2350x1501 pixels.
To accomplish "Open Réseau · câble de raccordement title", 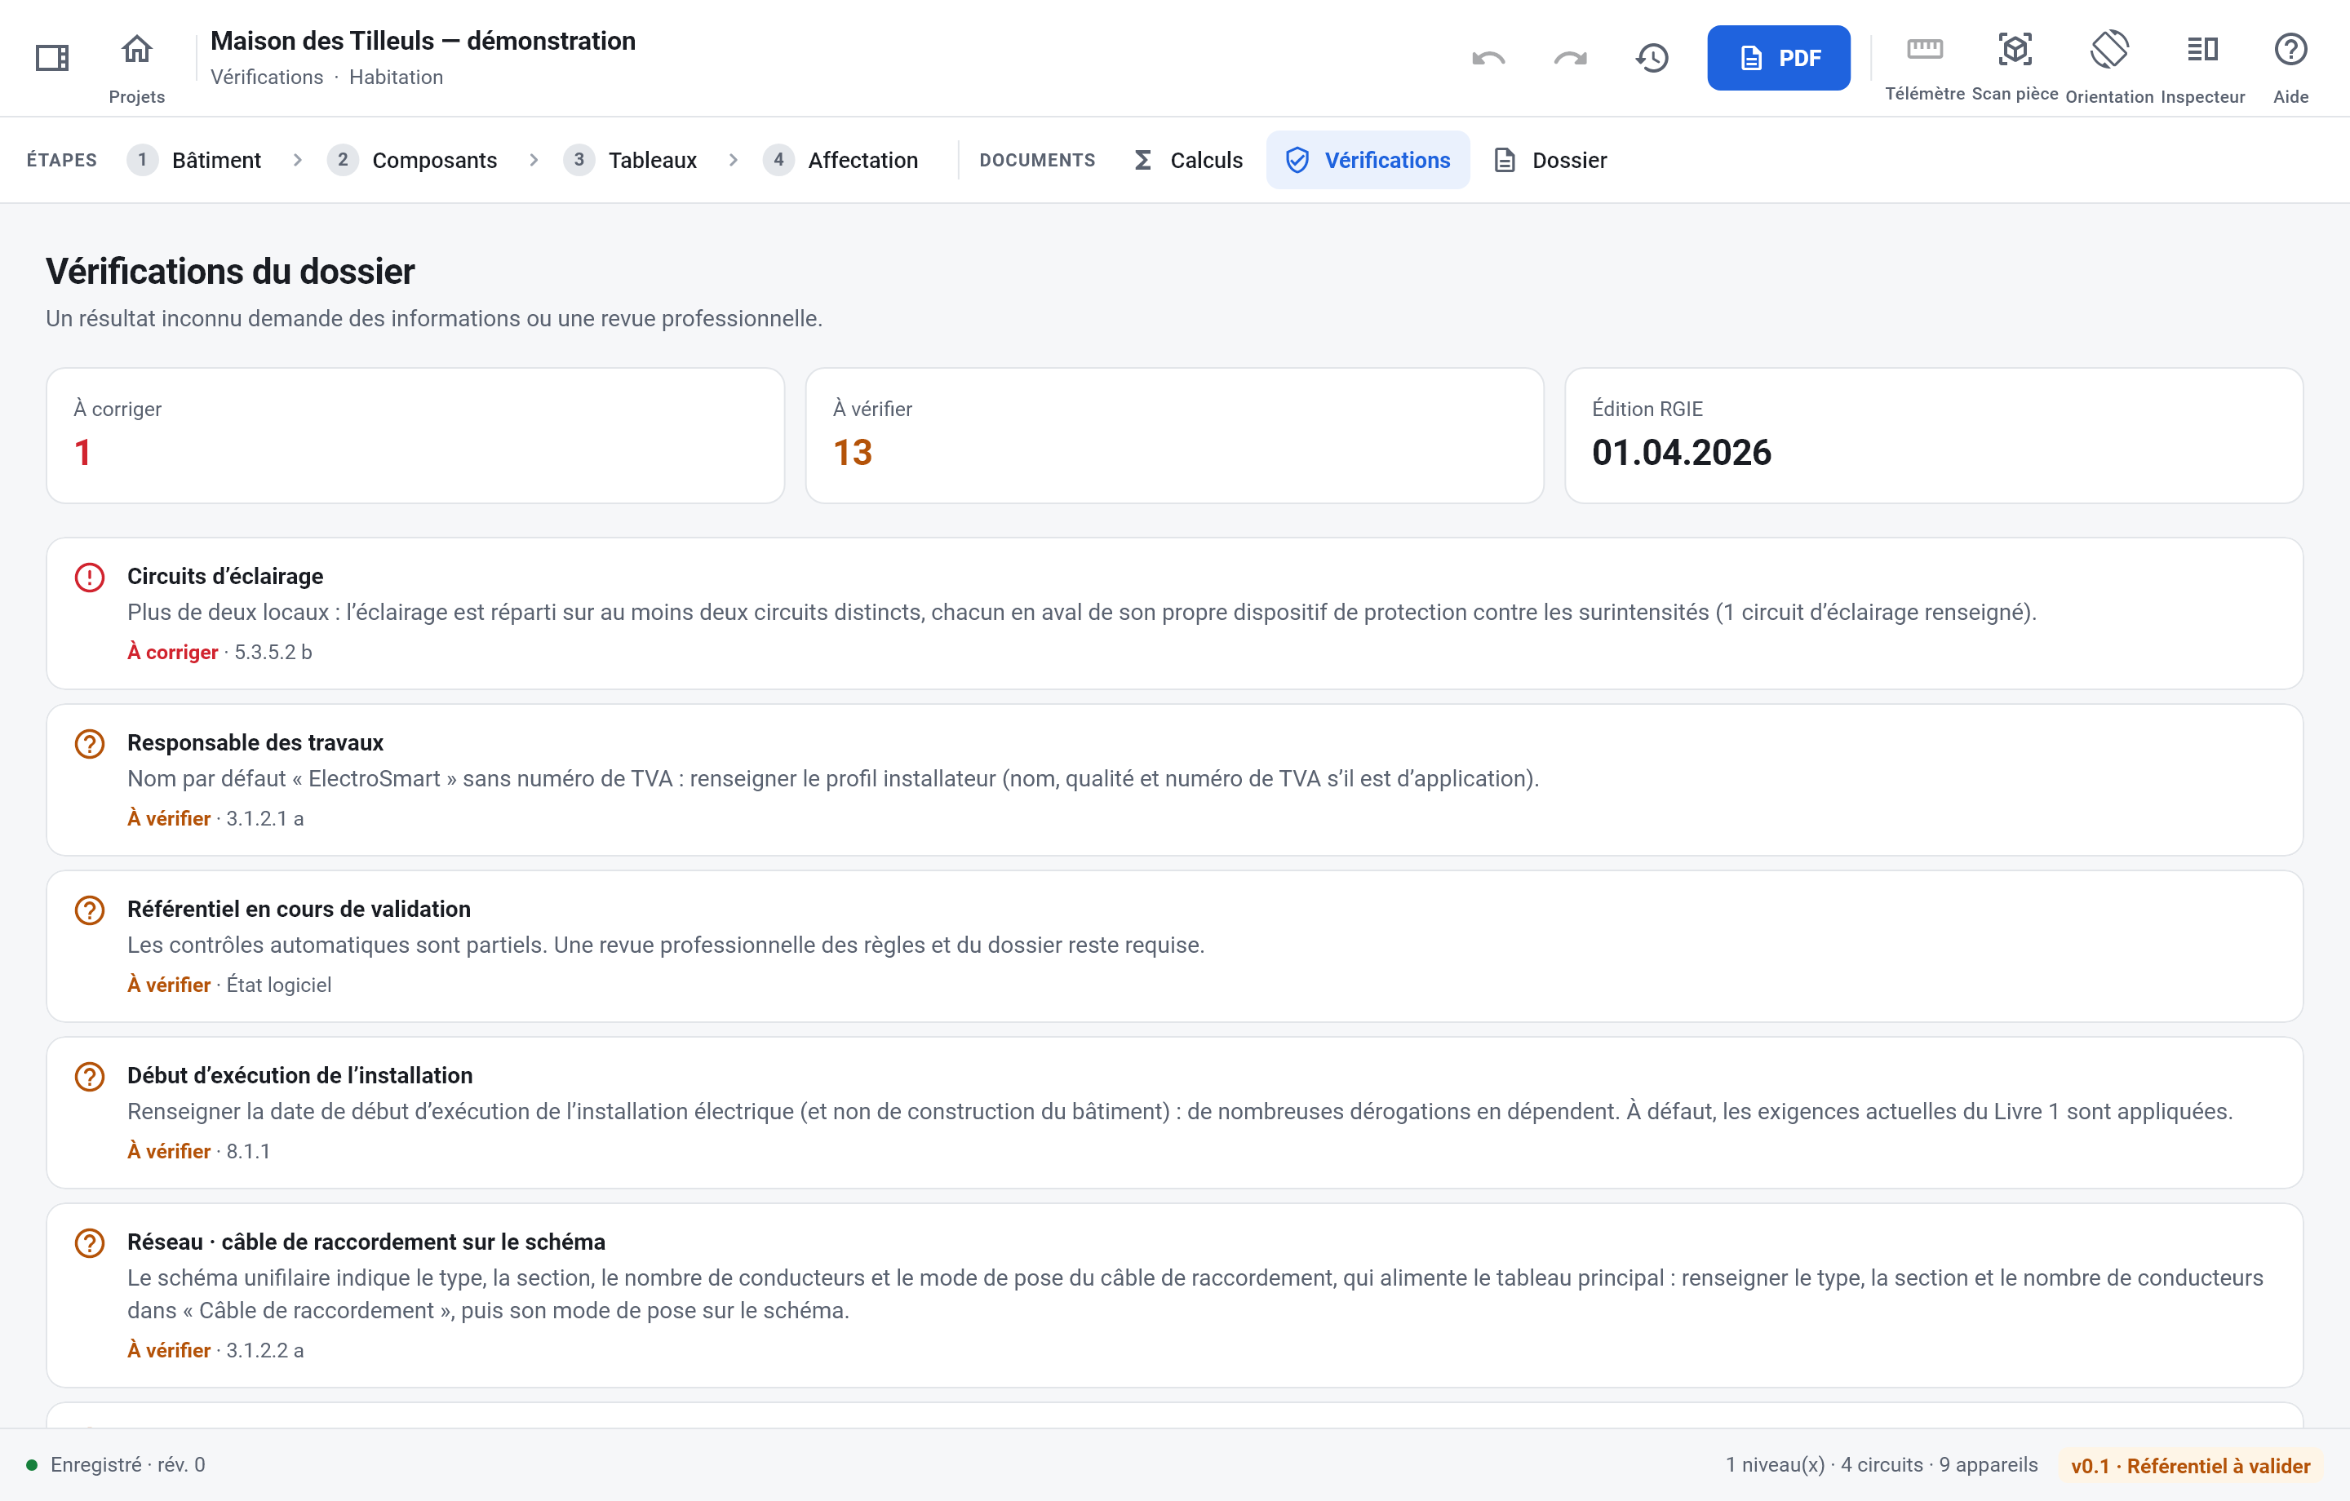I will click(367, 1242).
